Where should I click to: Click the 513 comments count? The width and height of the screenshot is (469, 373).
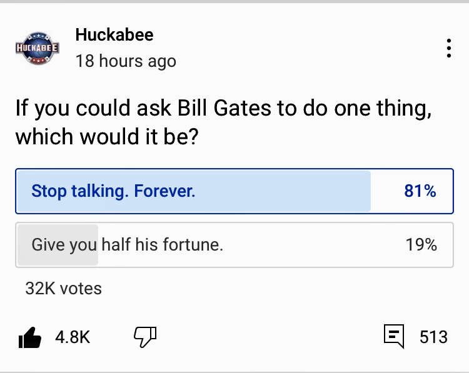[433, 338]
